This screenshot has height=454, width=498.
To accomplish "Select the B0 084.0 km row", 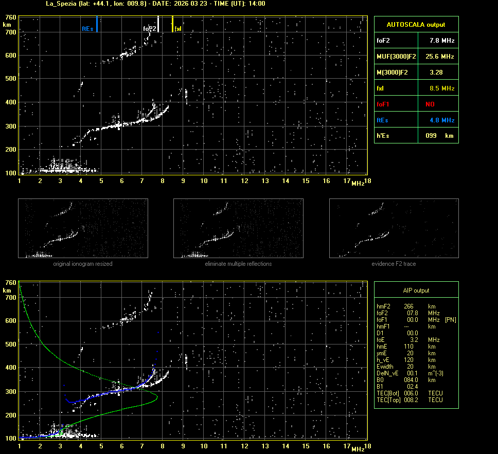I will tap(406, 380).
